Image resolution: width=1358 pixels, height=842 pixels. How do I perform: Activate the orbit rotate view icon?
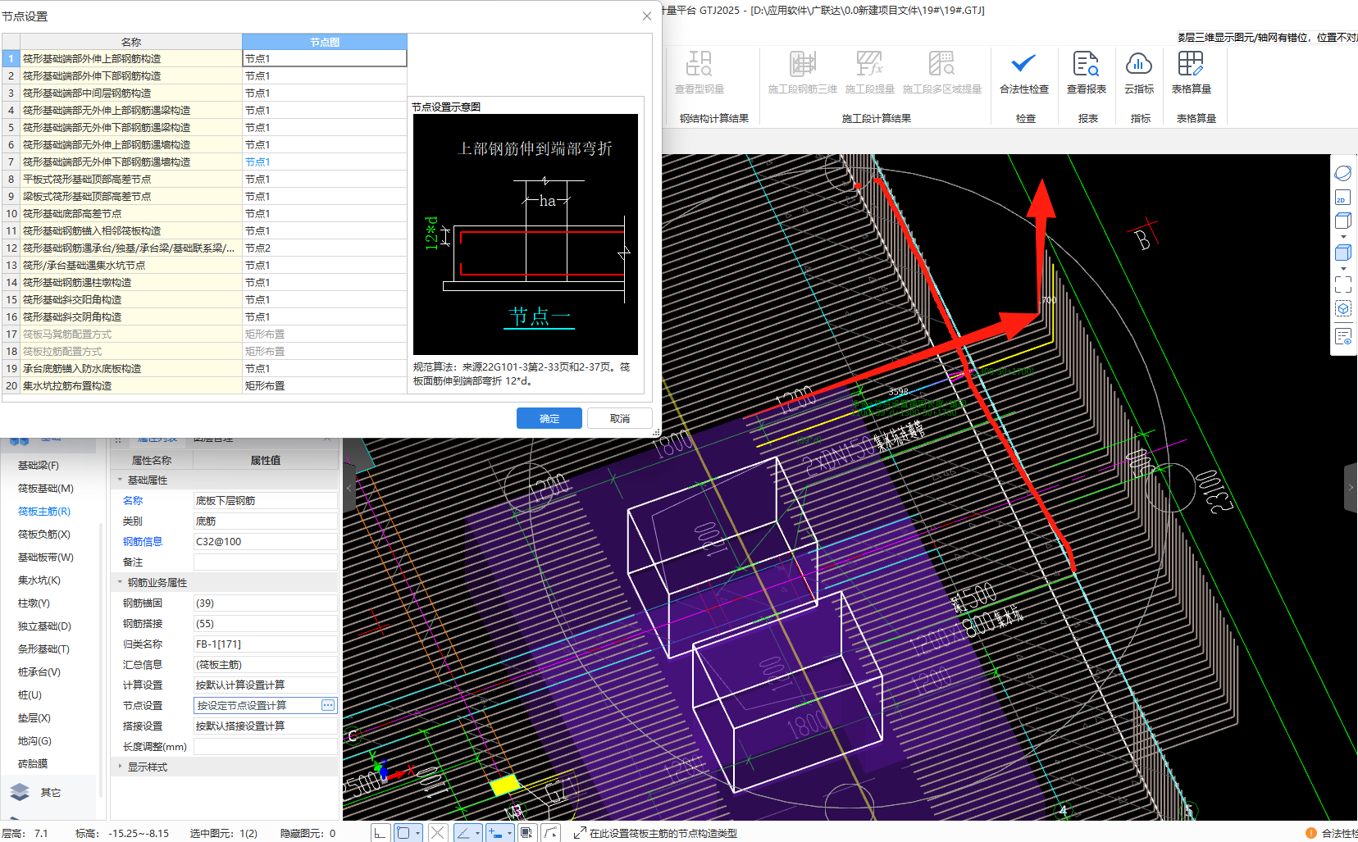coord(1343,173)
